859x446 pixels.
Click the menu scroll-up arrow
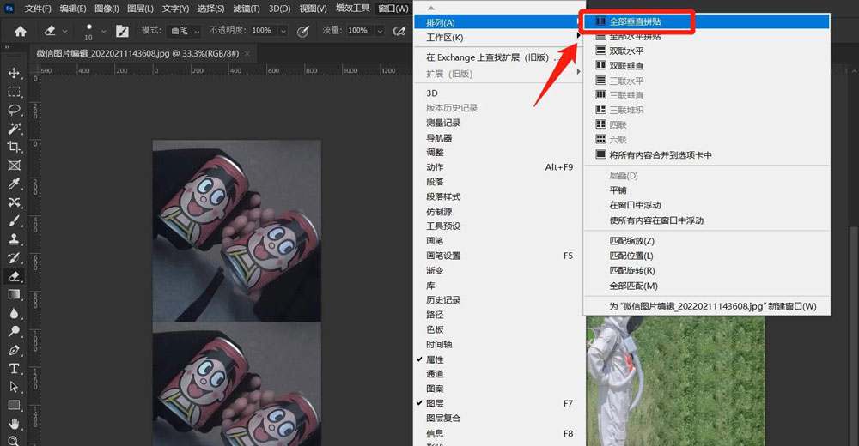(x=431, y=8)
